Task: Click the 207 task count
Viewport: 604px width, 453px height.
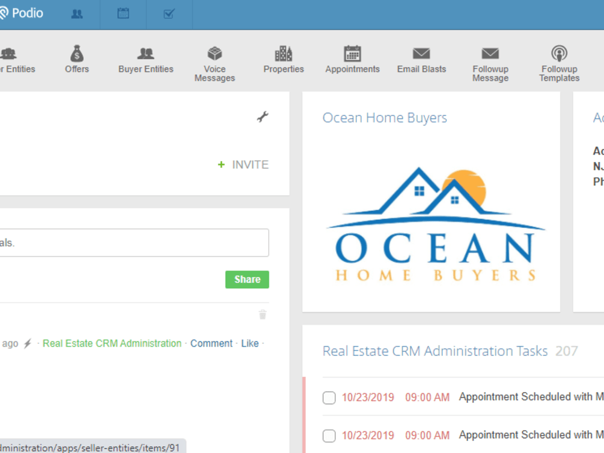Action: pos(567,351)
